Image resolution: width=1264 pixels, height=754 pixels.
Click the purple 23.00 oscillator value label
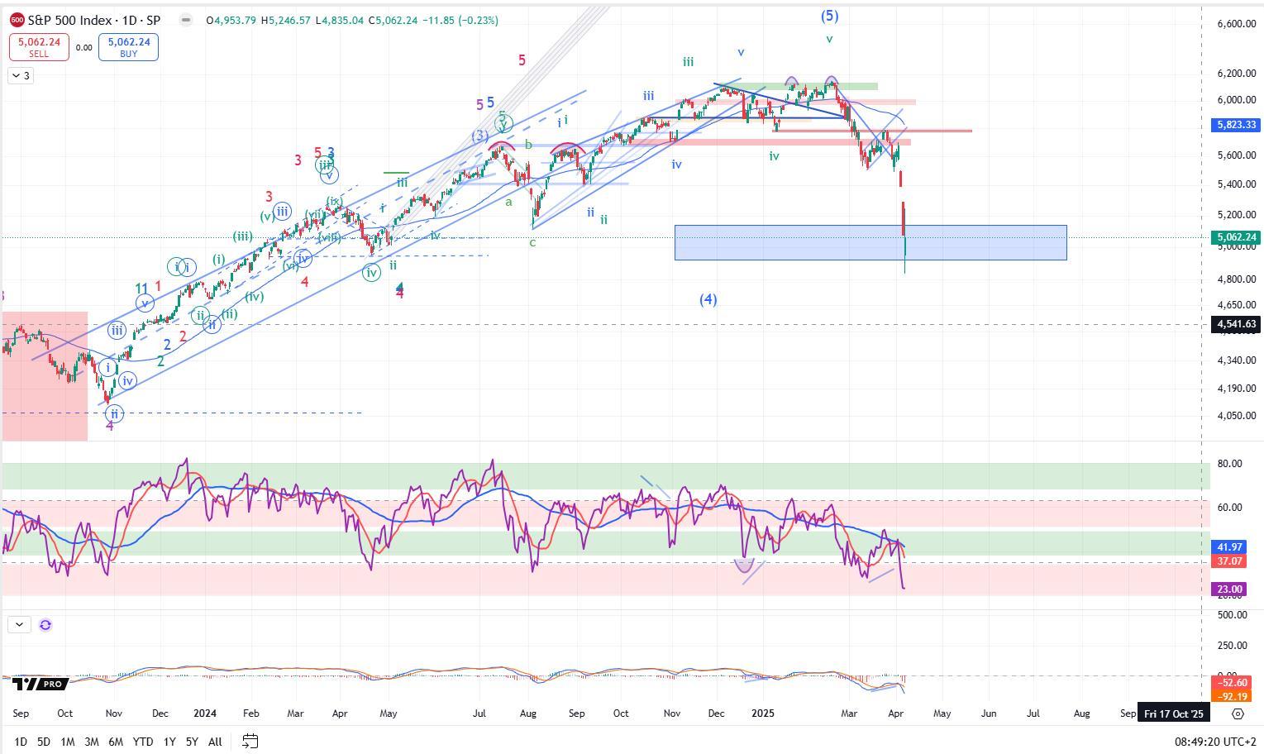1229,589
